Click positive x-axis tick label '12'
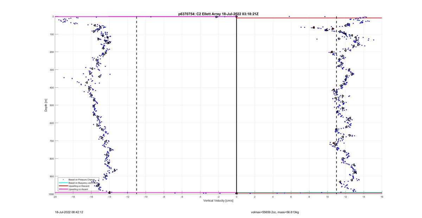 (346, 197)
